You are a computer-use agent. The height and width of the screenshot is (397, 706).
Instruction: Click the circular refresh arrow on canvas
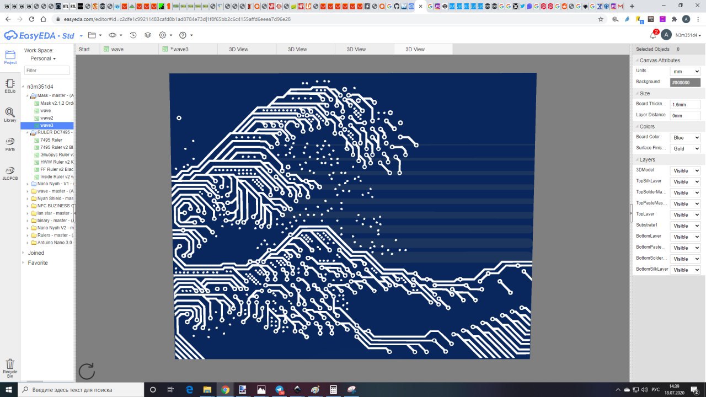(x=87, y=371)
